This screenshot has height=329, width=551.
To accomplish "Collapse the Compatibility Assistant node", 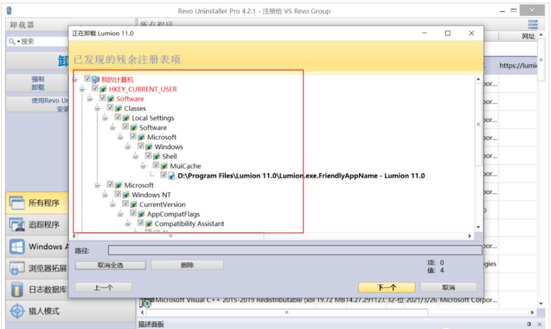I will coord(128,224).
